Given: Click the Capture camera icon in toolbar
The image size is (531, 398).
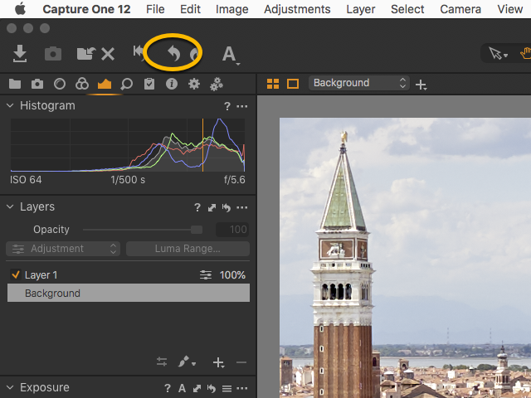Looking at the screenshot, I should click(x=53, y=54).
